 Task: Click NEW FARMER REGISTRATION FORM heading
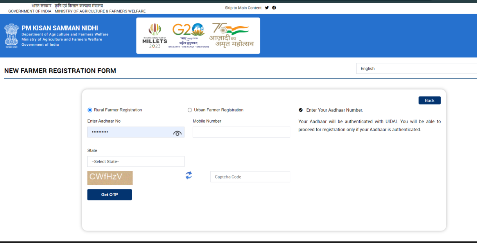tap(60, 71)
